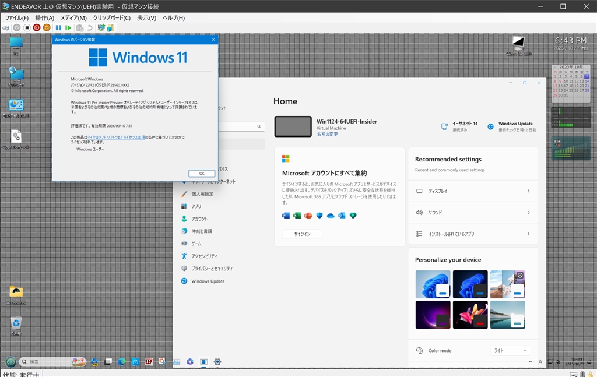The height and width of the screenshot is (377, 597).
Task: Open the Recycle Bin desktop icon
Action: (x=16, y=326)
